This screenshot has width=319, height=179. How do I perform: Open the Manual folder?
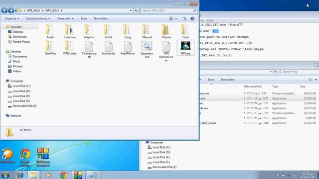[x=147, y=31]
